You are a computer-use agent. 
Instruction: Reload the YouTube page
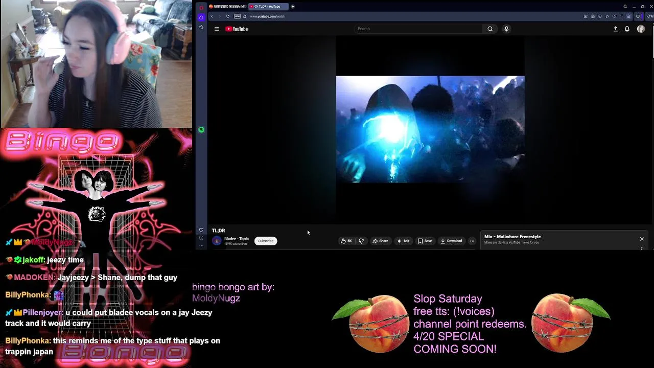click(x=228, y=16)
